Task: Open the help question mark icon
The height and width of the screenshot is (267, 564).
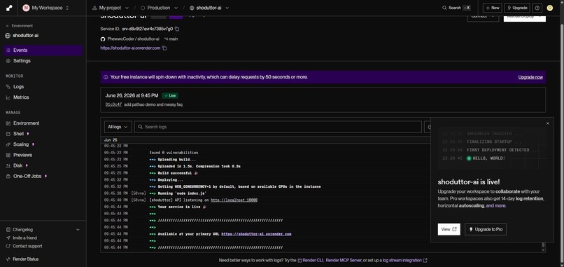Action: click(537, 8)
